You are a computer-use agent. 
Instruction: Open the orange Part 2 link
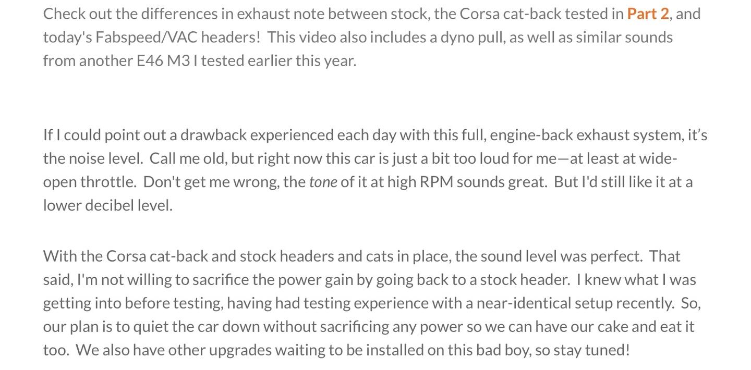(x=648, y=14)
